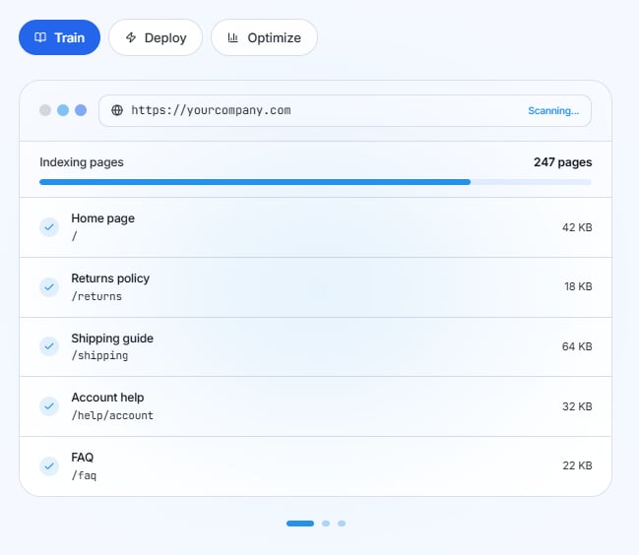Screen dimensions: 639x555
Task: Open the Optimize tab
Action: coord(264,37)
